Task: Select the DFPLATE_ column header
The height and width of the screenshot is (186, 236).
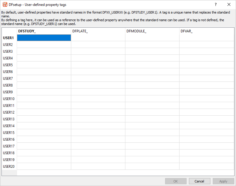Action: tap(98, 31)
